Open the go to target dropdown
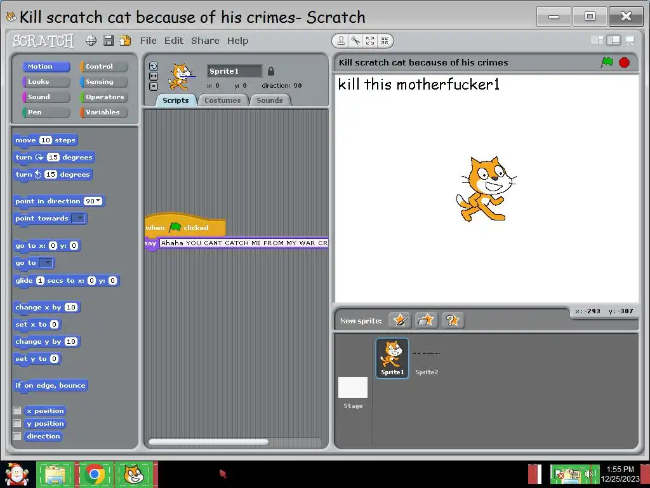Image resolution: width=650 pixels, height=488 pixels. pos(46,262)
